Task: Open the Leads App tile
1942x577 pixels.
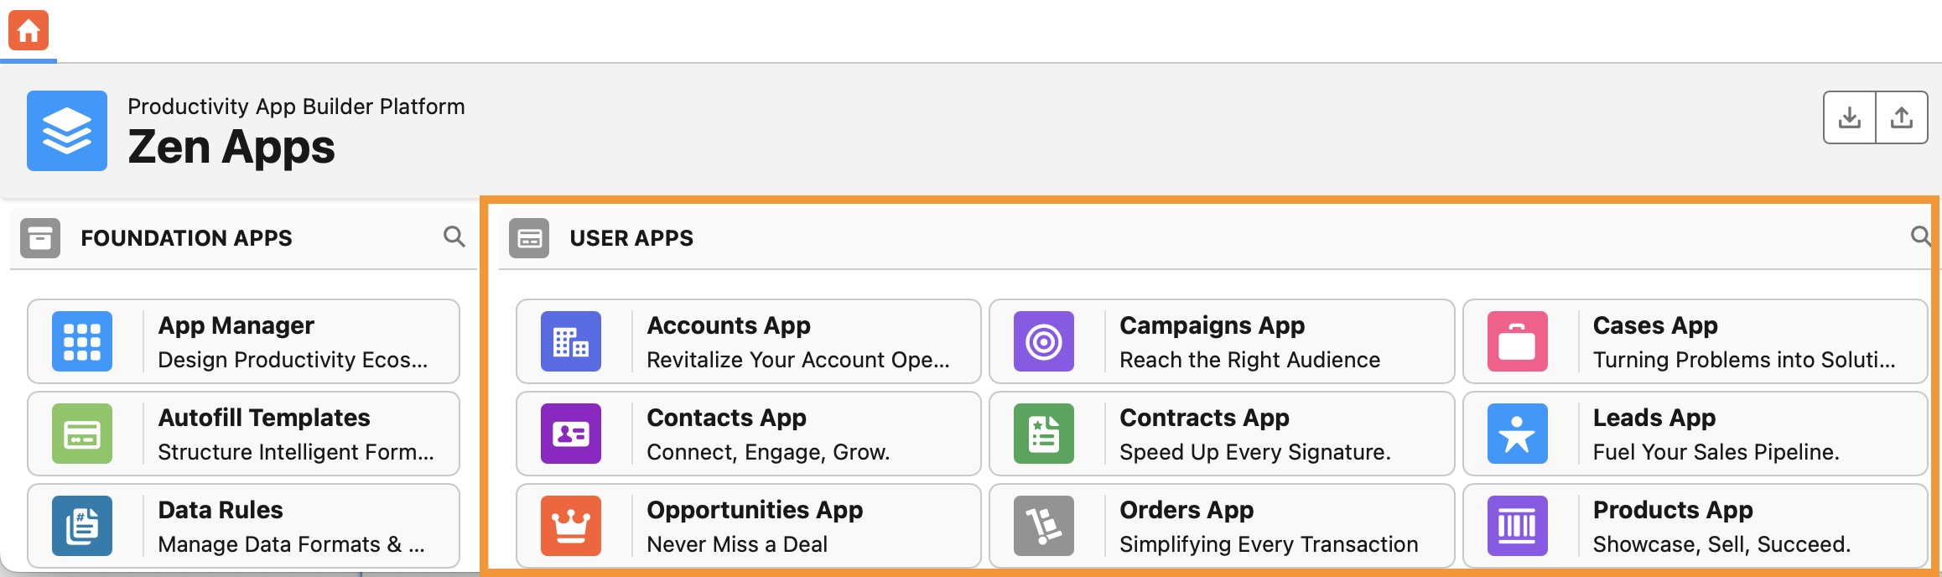Action: pyautogui.click(x=1694, y=434)
